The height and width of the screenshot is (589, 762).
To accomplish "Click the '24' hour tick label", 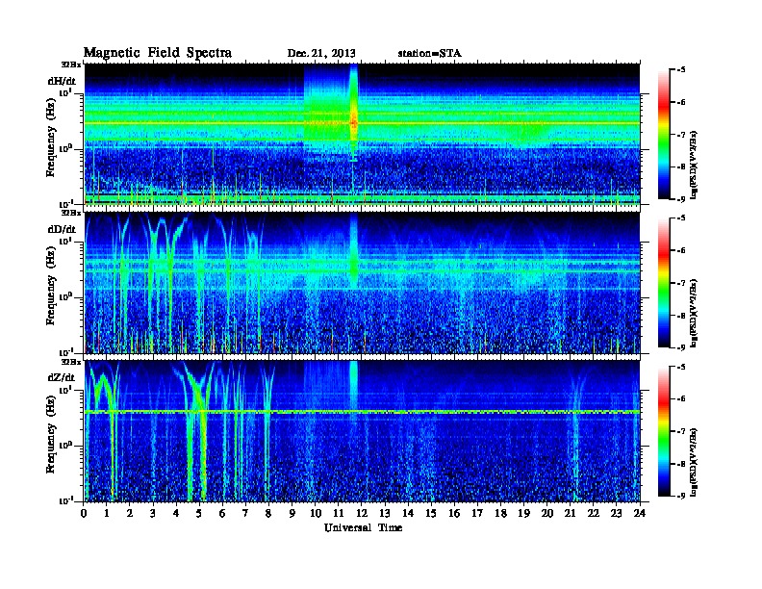I will 640,513.
